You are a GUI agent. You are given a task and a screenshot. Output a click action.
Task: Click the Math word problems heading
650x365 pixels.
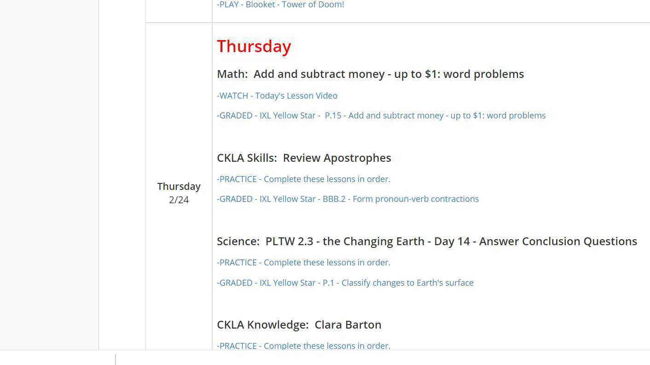(370, 74)
